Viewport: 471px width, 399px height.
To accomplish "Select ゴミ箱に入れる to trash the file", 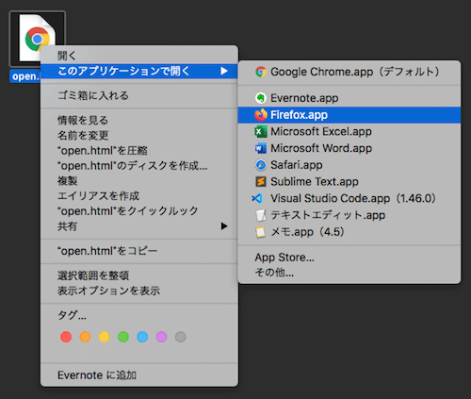I will coord(139,95).
